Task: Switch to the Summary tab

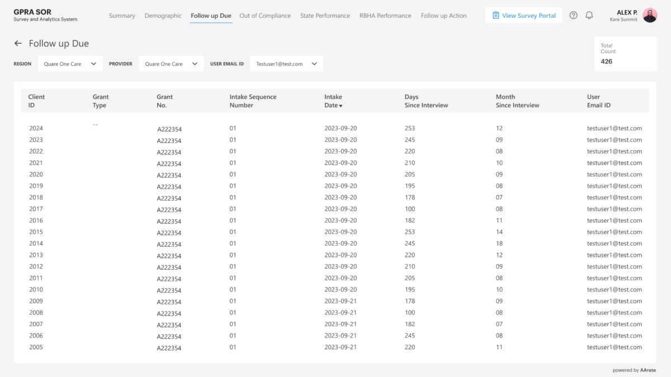Action: (122, 16)
